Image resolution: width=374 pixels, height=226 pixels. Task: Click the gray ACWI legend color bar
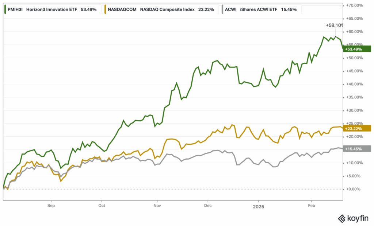[223, 9]
